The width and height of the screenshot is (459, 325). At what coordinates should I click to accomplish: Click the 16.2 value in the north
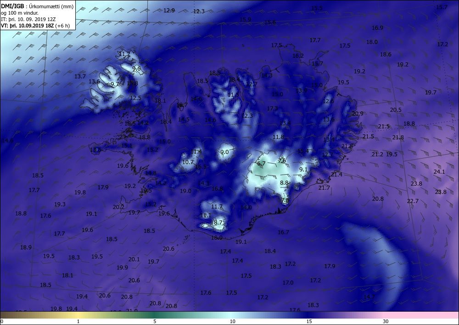298,55
